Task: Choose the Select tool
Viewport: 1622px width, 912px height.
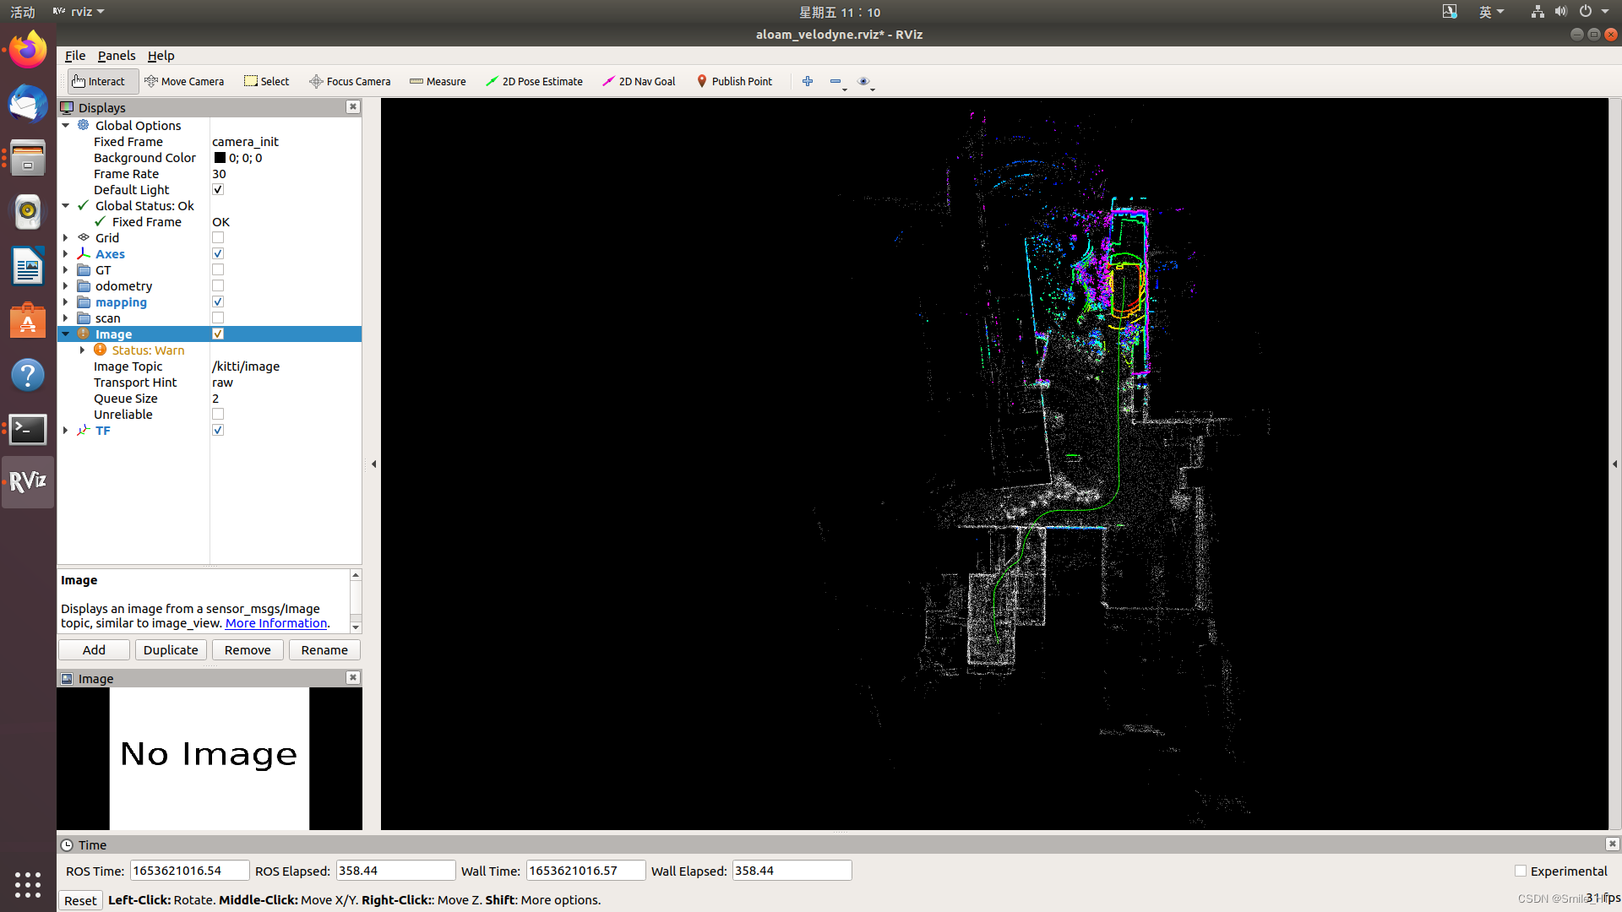Action: pyautogui.click(x=266, y=82)
